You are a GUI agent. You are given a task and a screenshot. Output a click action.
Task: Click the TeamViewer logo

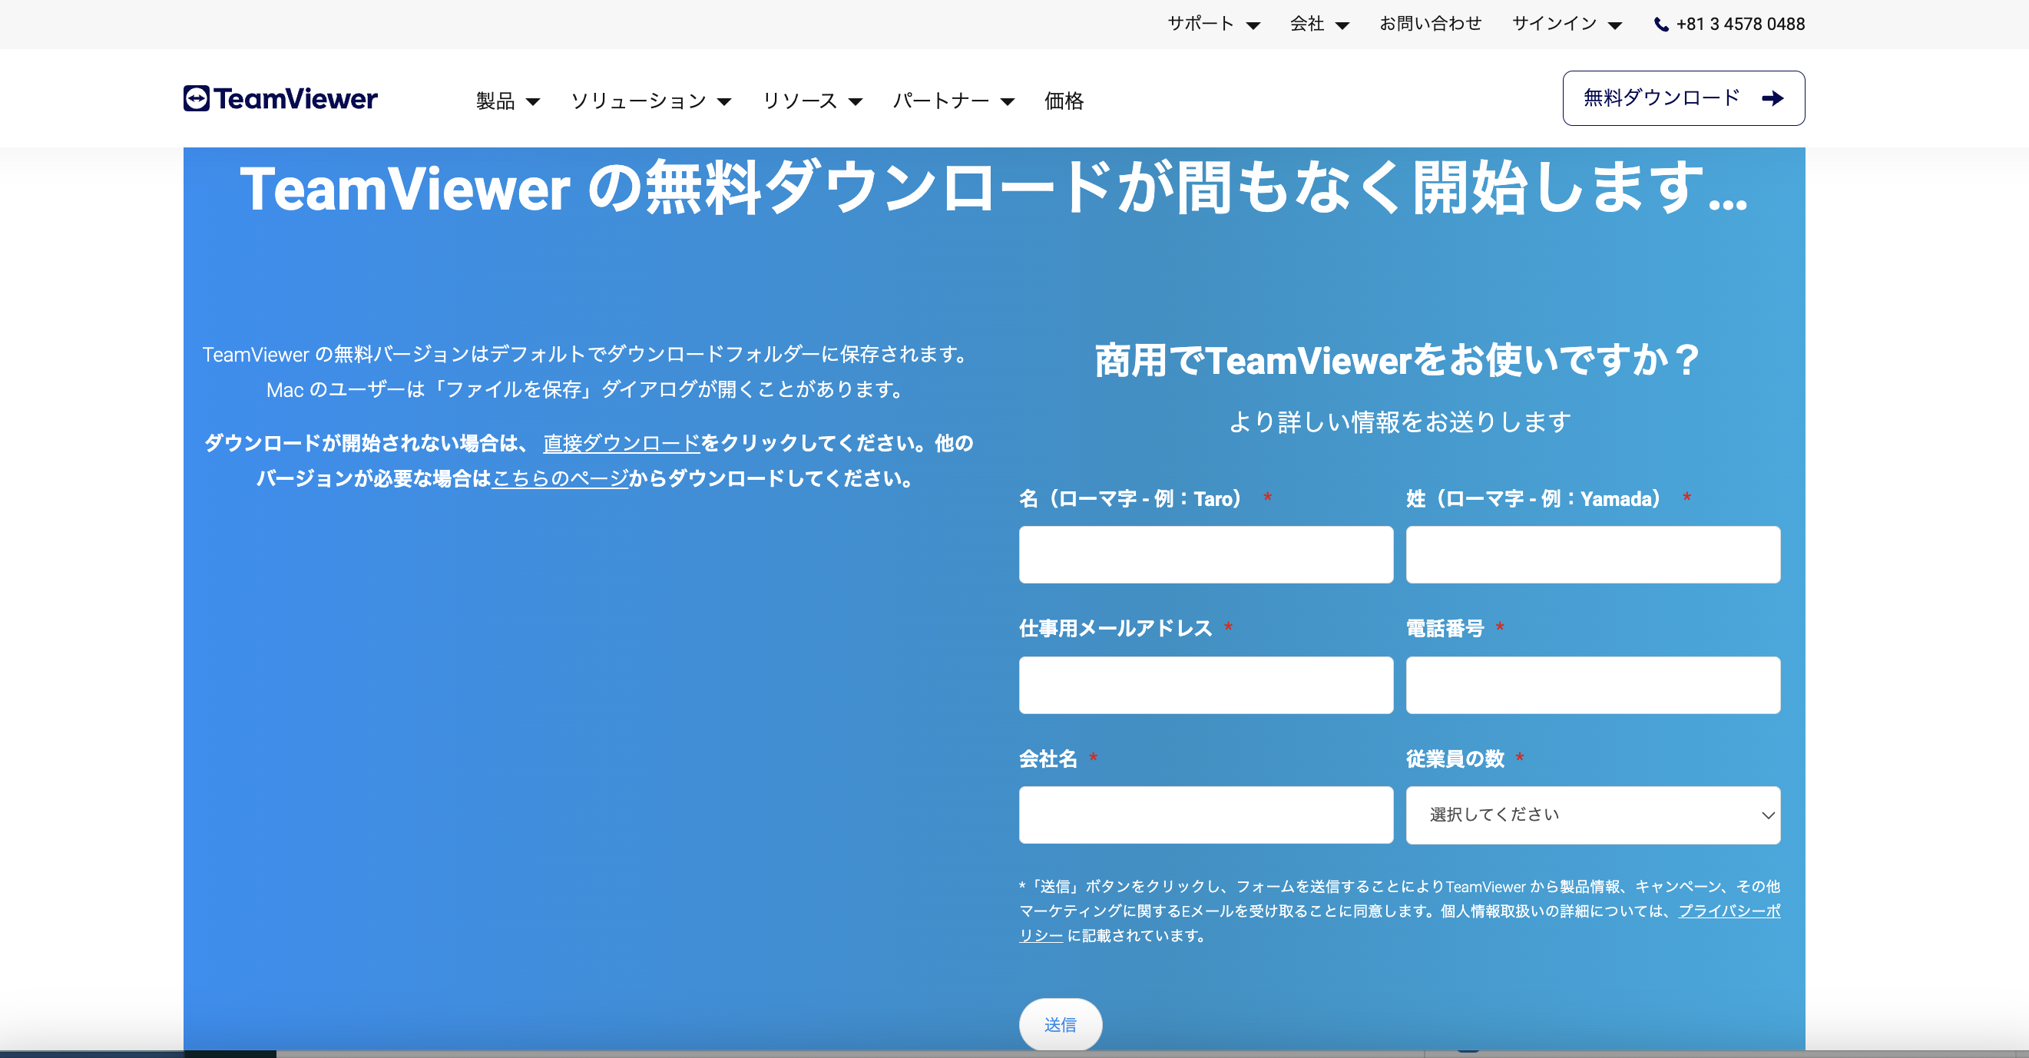[280, 99]
